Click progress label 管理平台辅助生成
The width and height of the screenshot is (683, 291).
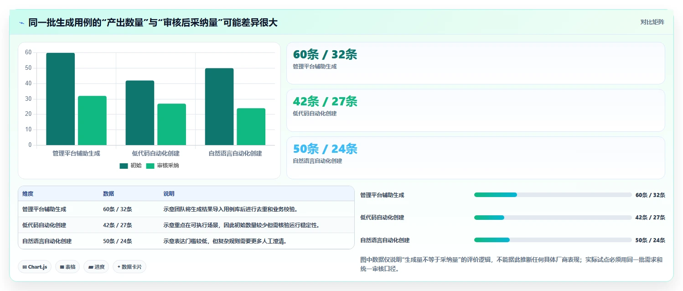pos(382,195)
